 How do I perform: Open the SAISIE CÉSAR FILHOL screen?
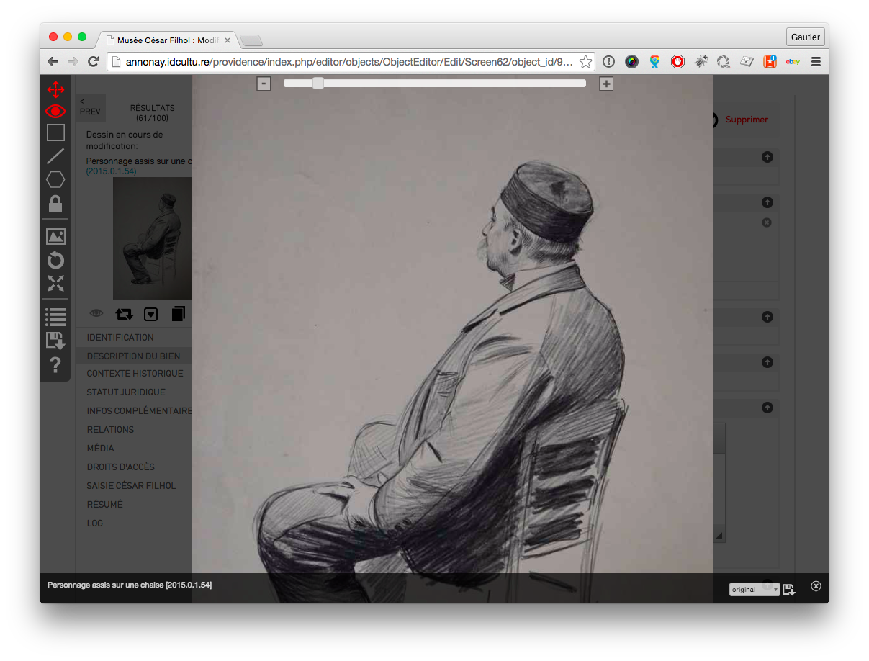click(x=131, y=485)
